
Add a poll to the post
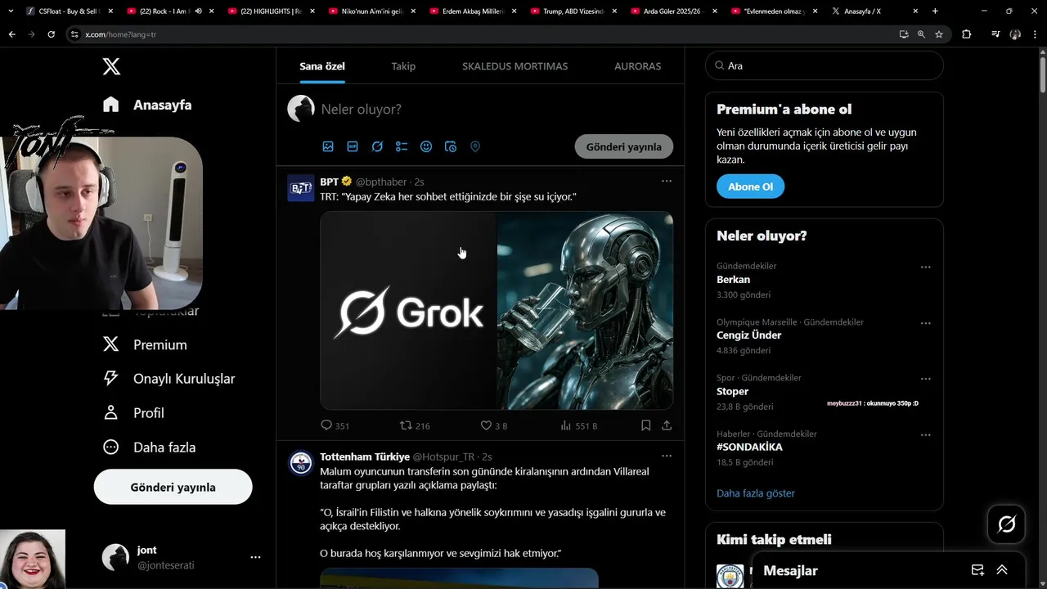point(402,146)
